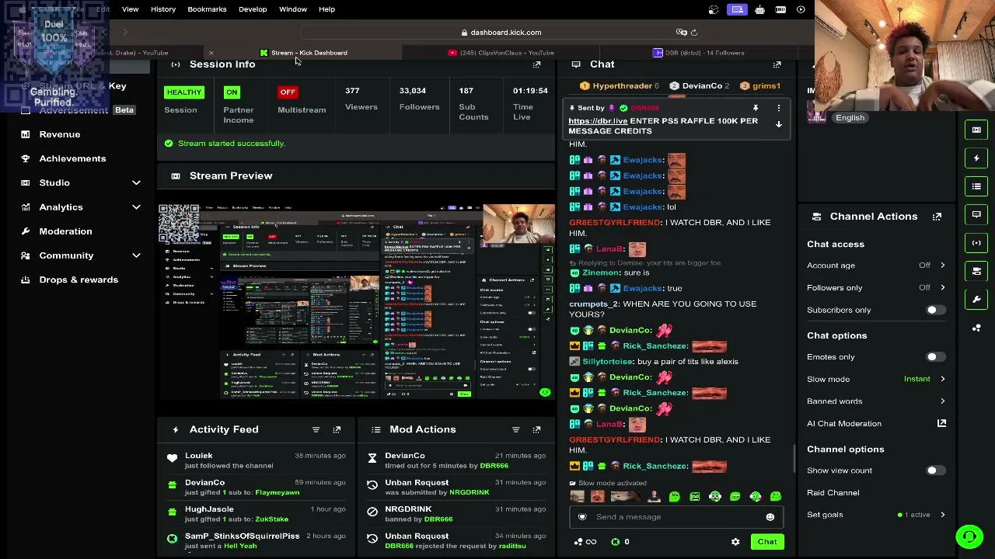Expand the Studio sidebar section
995x559 pixels.
click(136, 182)
